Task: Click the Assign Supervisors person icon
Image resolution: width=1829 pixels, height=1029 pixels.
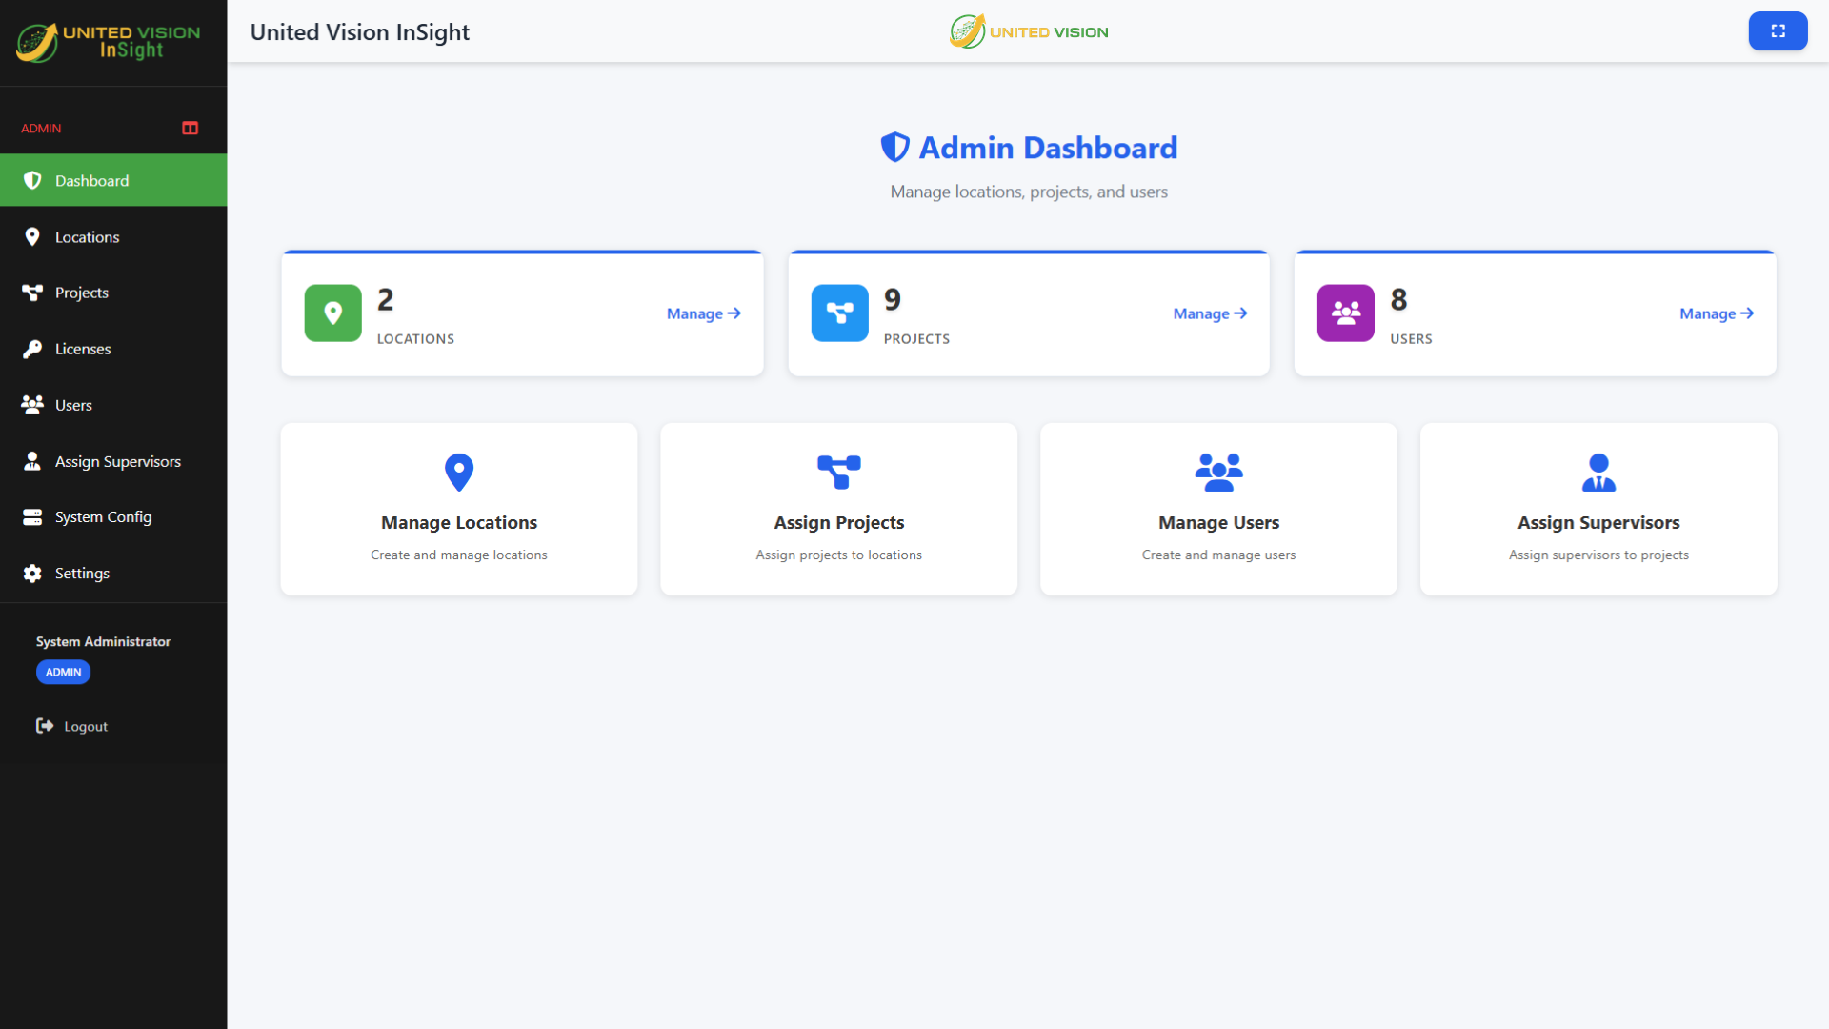Action: tap(1599, 472)
